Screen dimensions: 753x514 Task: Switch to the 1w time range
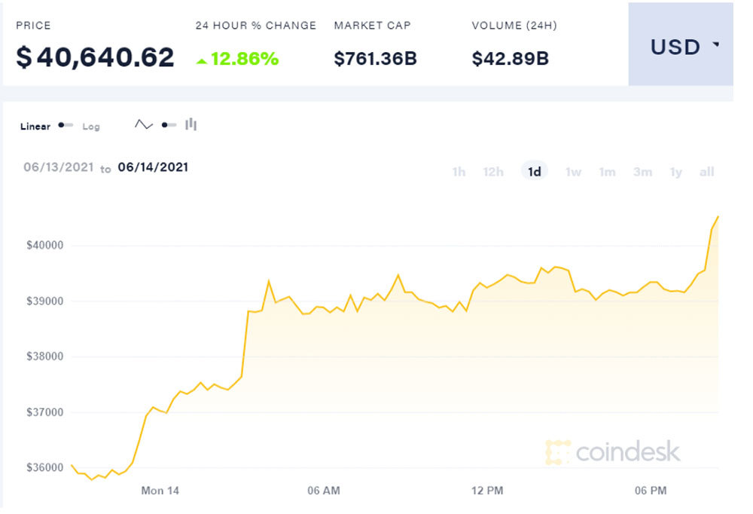pyautogui.click(x=573, y=172)
